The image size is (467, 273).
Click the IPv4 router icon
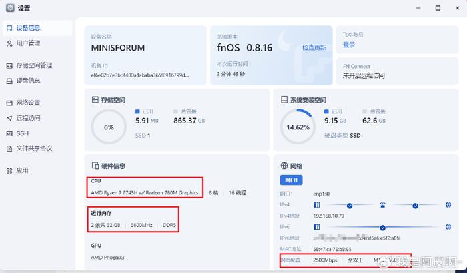[x=383, y=205]
